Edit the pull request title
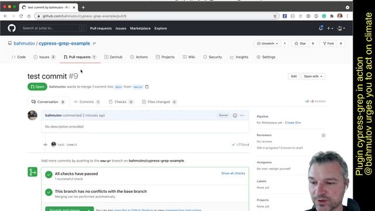This screenshot has height=211, width=375. tap(294, 76)
